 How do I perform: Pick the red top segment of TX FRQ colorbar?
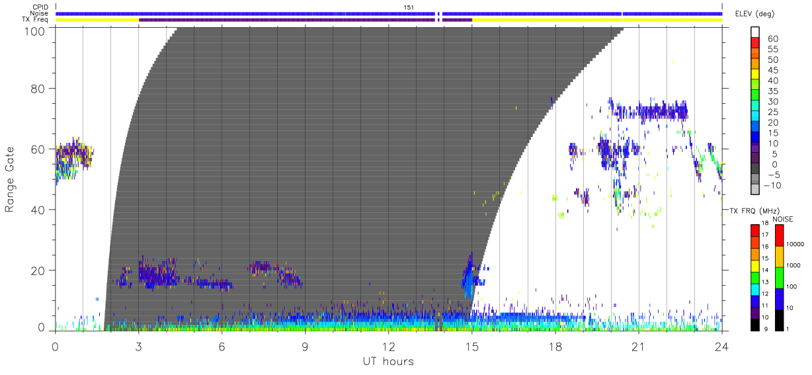pyautogui.click(x=754, y=231)
